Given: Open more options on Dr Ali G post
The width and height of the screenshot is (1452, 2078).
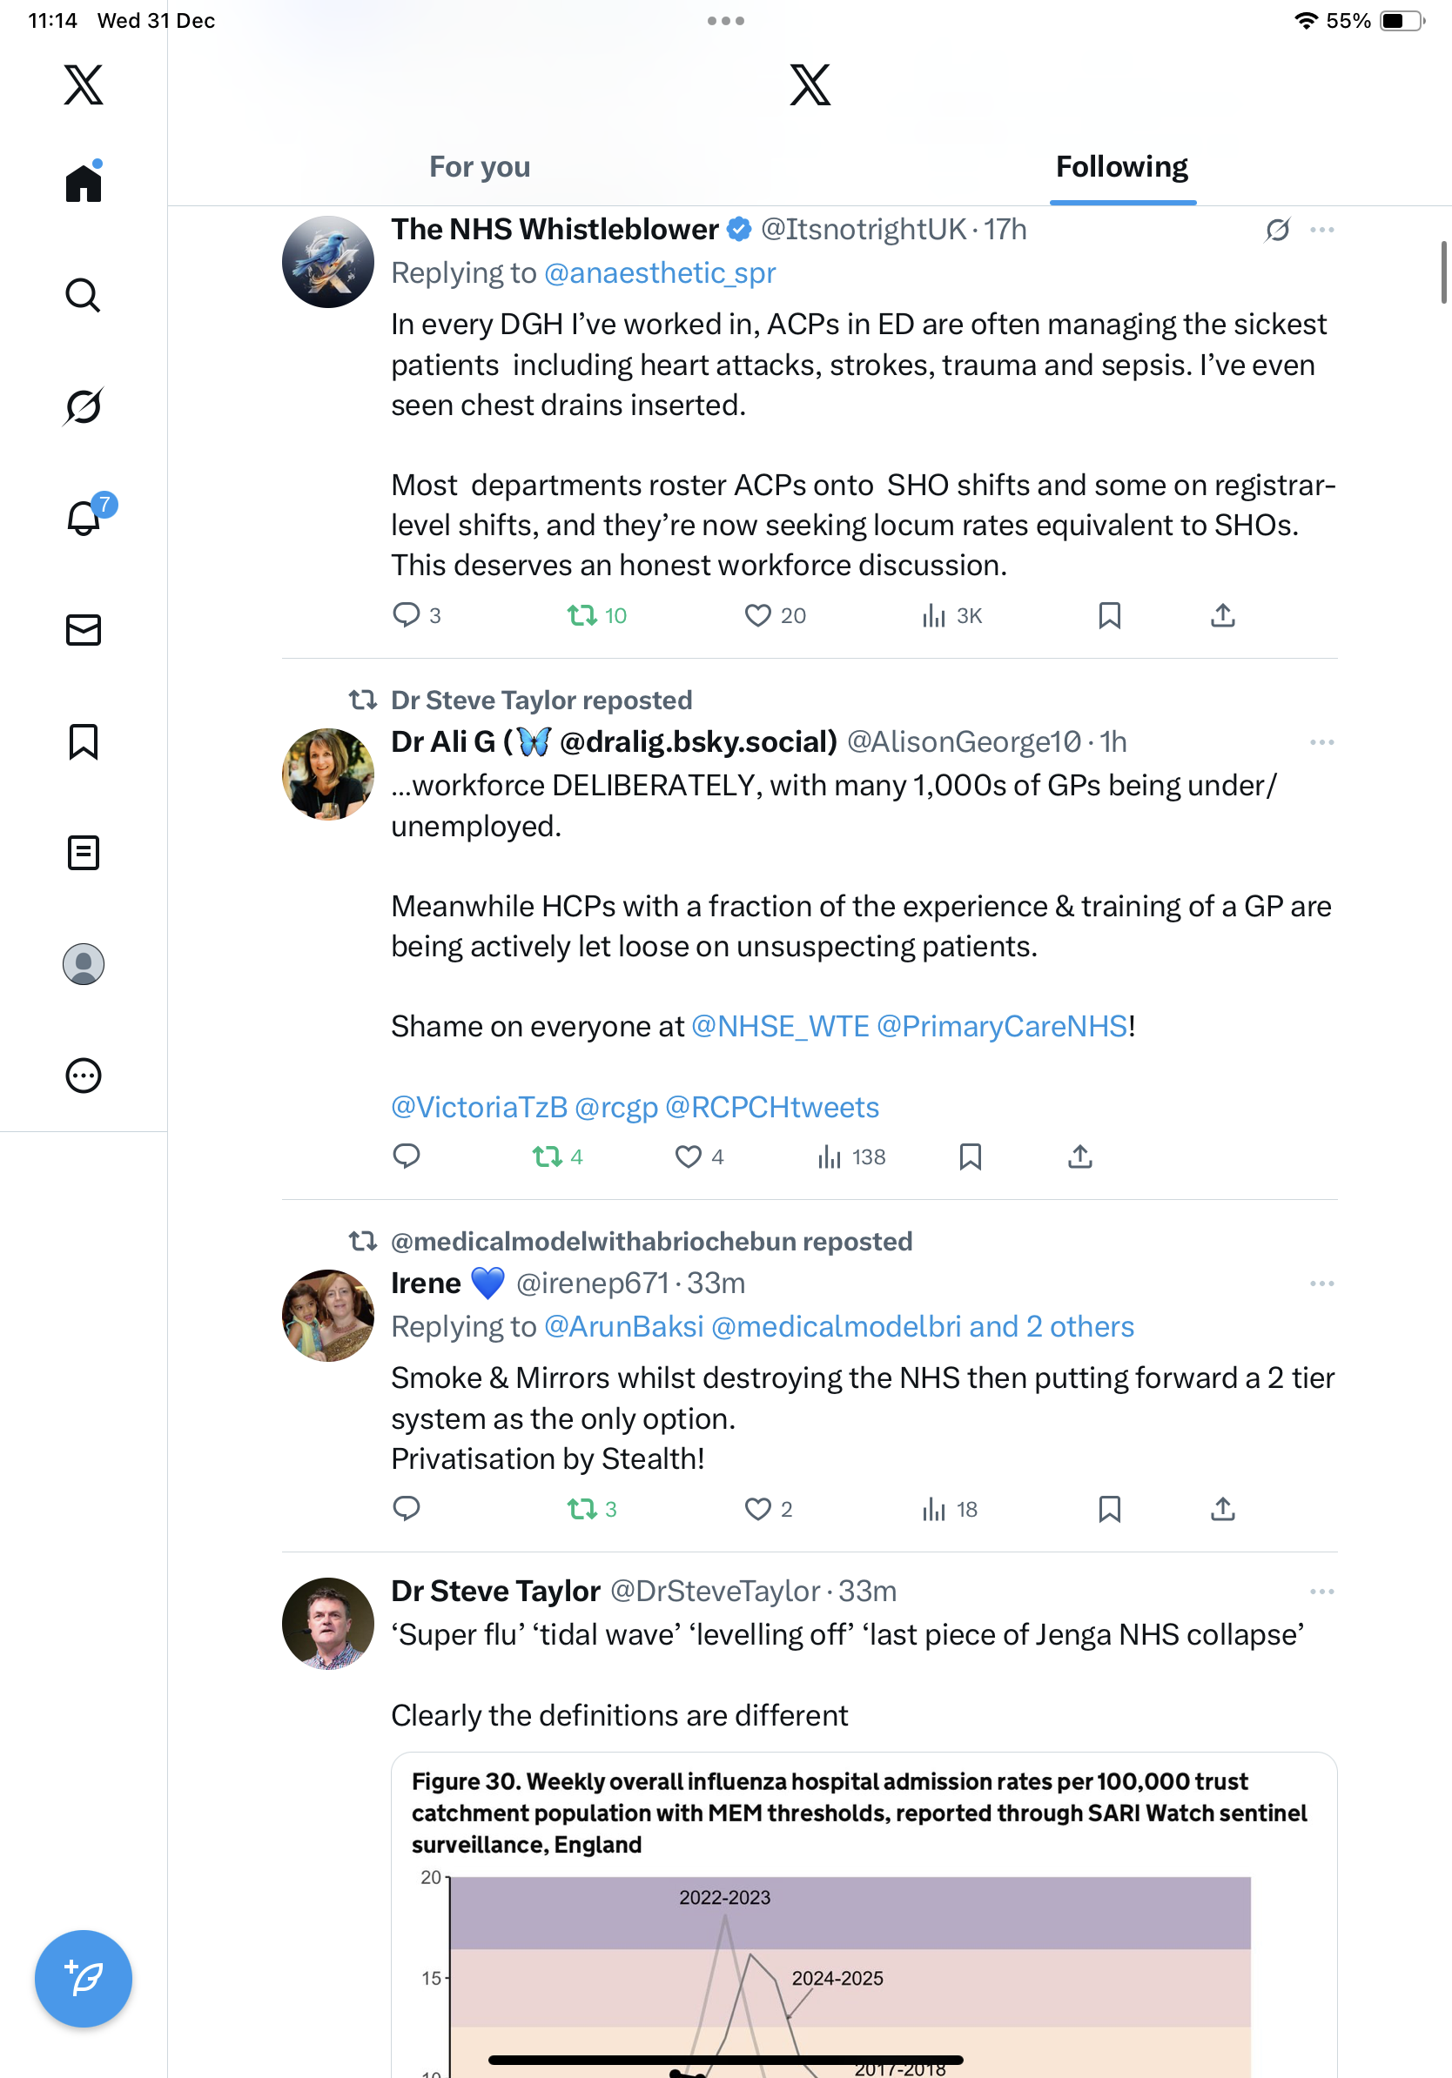Looking at the screenshot, I should (x=1321, y=742).
